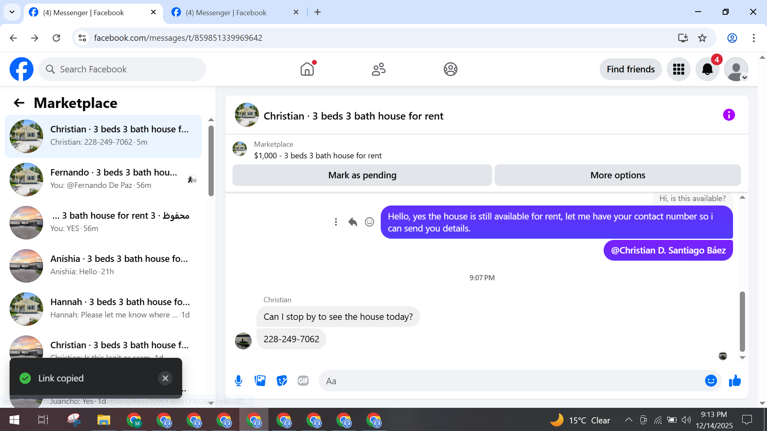
Task: Reload the current page
Action: [56, 38]
